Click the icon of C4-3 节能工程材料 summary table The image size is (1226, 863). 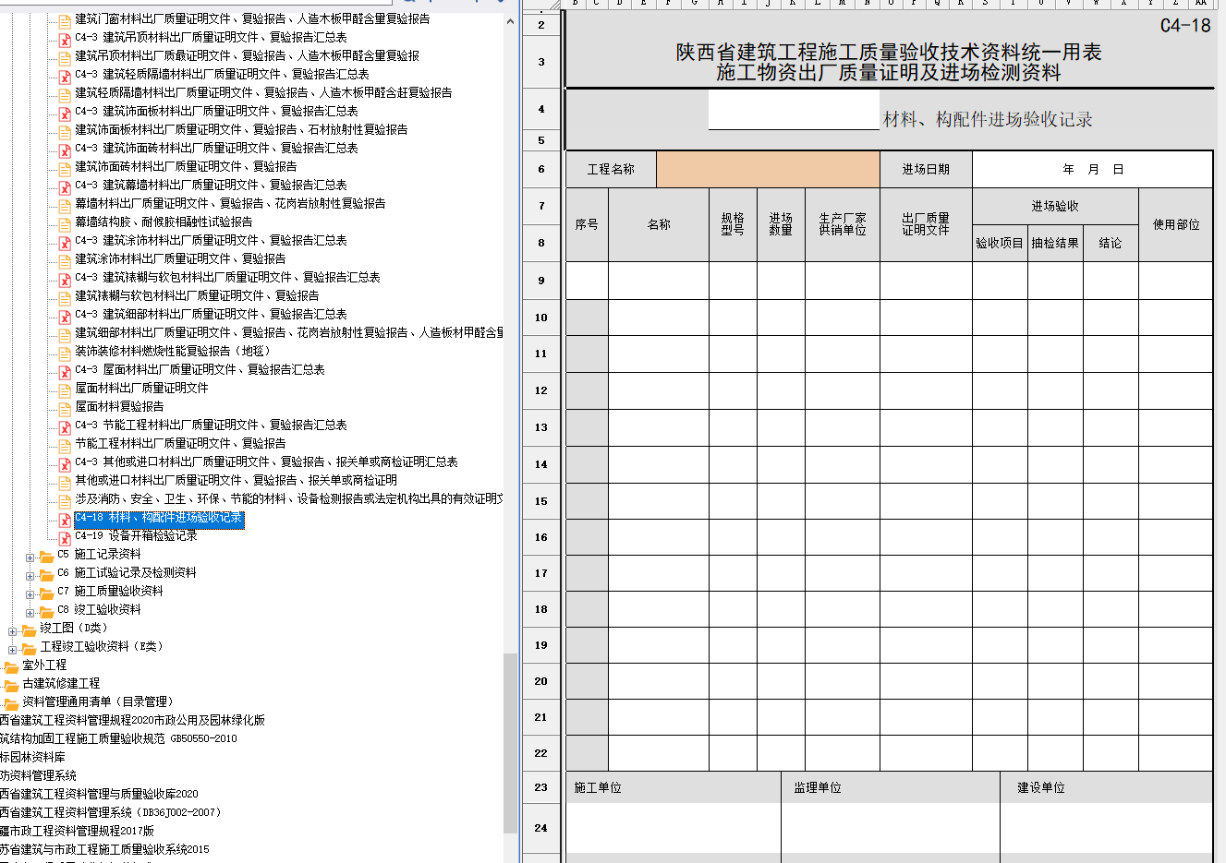coord(65,427)
